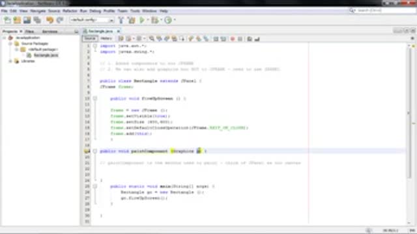This screenshot has height=234, width=417.
Task: Toggle Highlight Search in editor toolbar
Action: [175, 39]
